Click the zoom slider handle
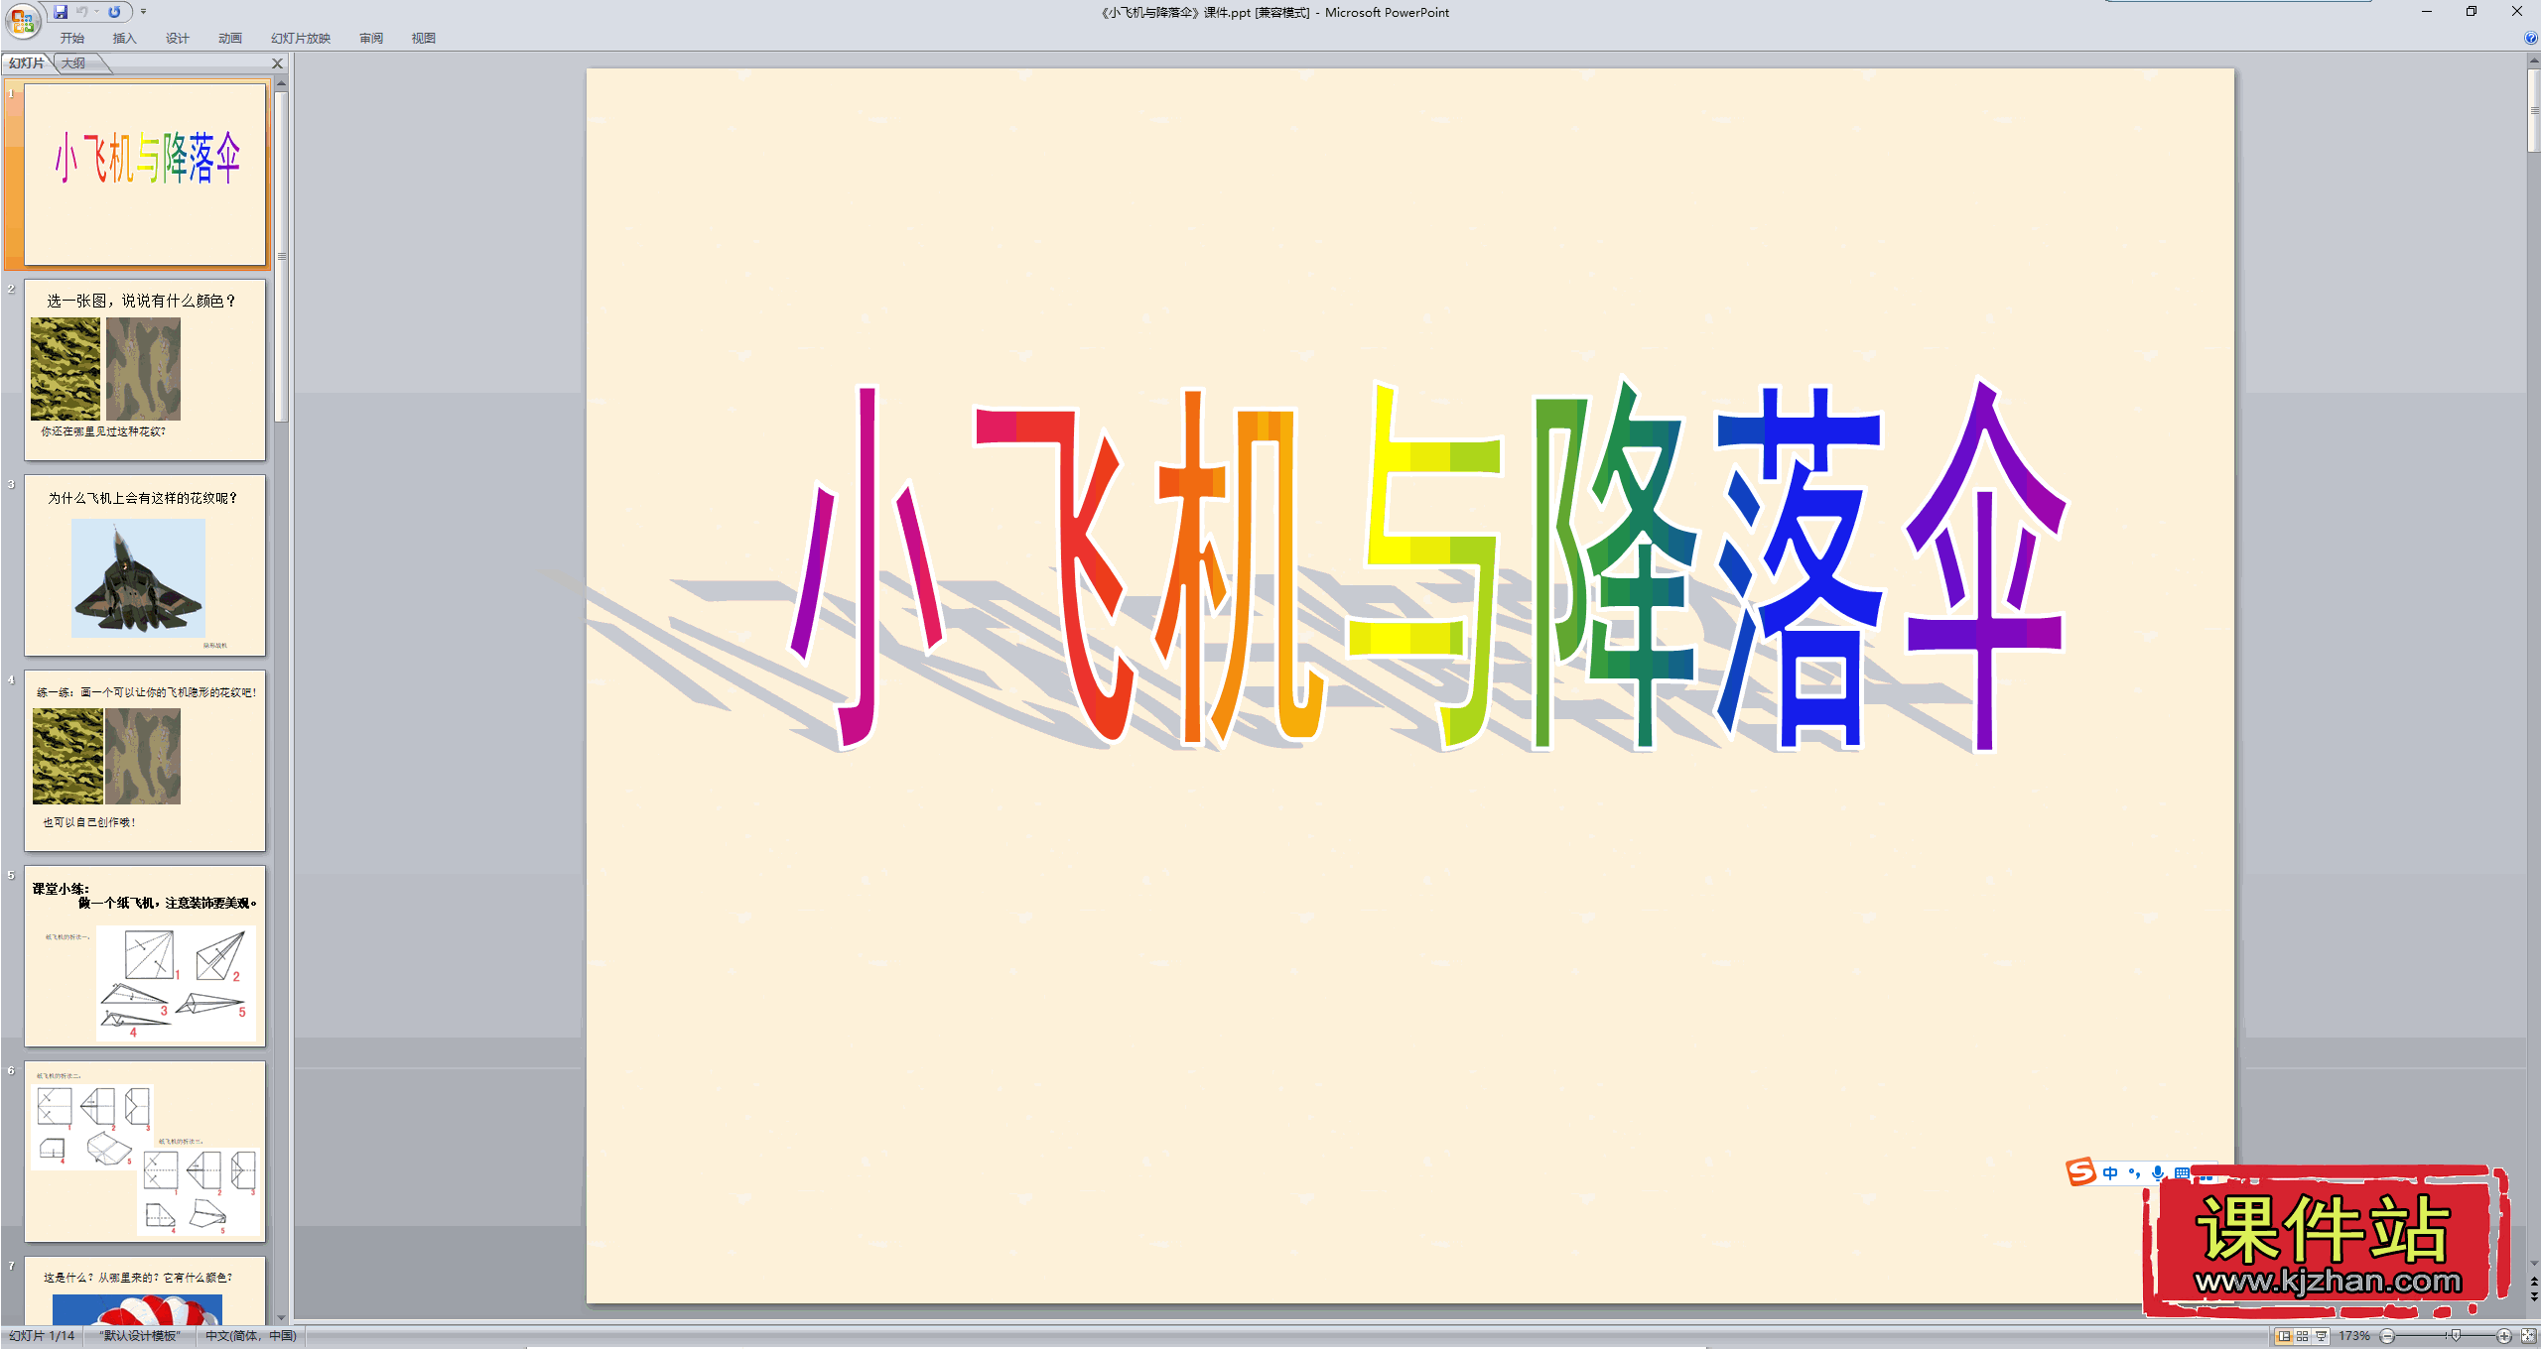The width and height of the screenshot is (2541, 1349). pos(2455,1336)
